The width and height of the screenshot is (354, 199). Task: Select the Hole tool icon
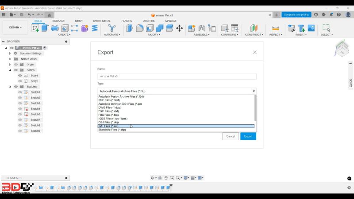[65, 28]
